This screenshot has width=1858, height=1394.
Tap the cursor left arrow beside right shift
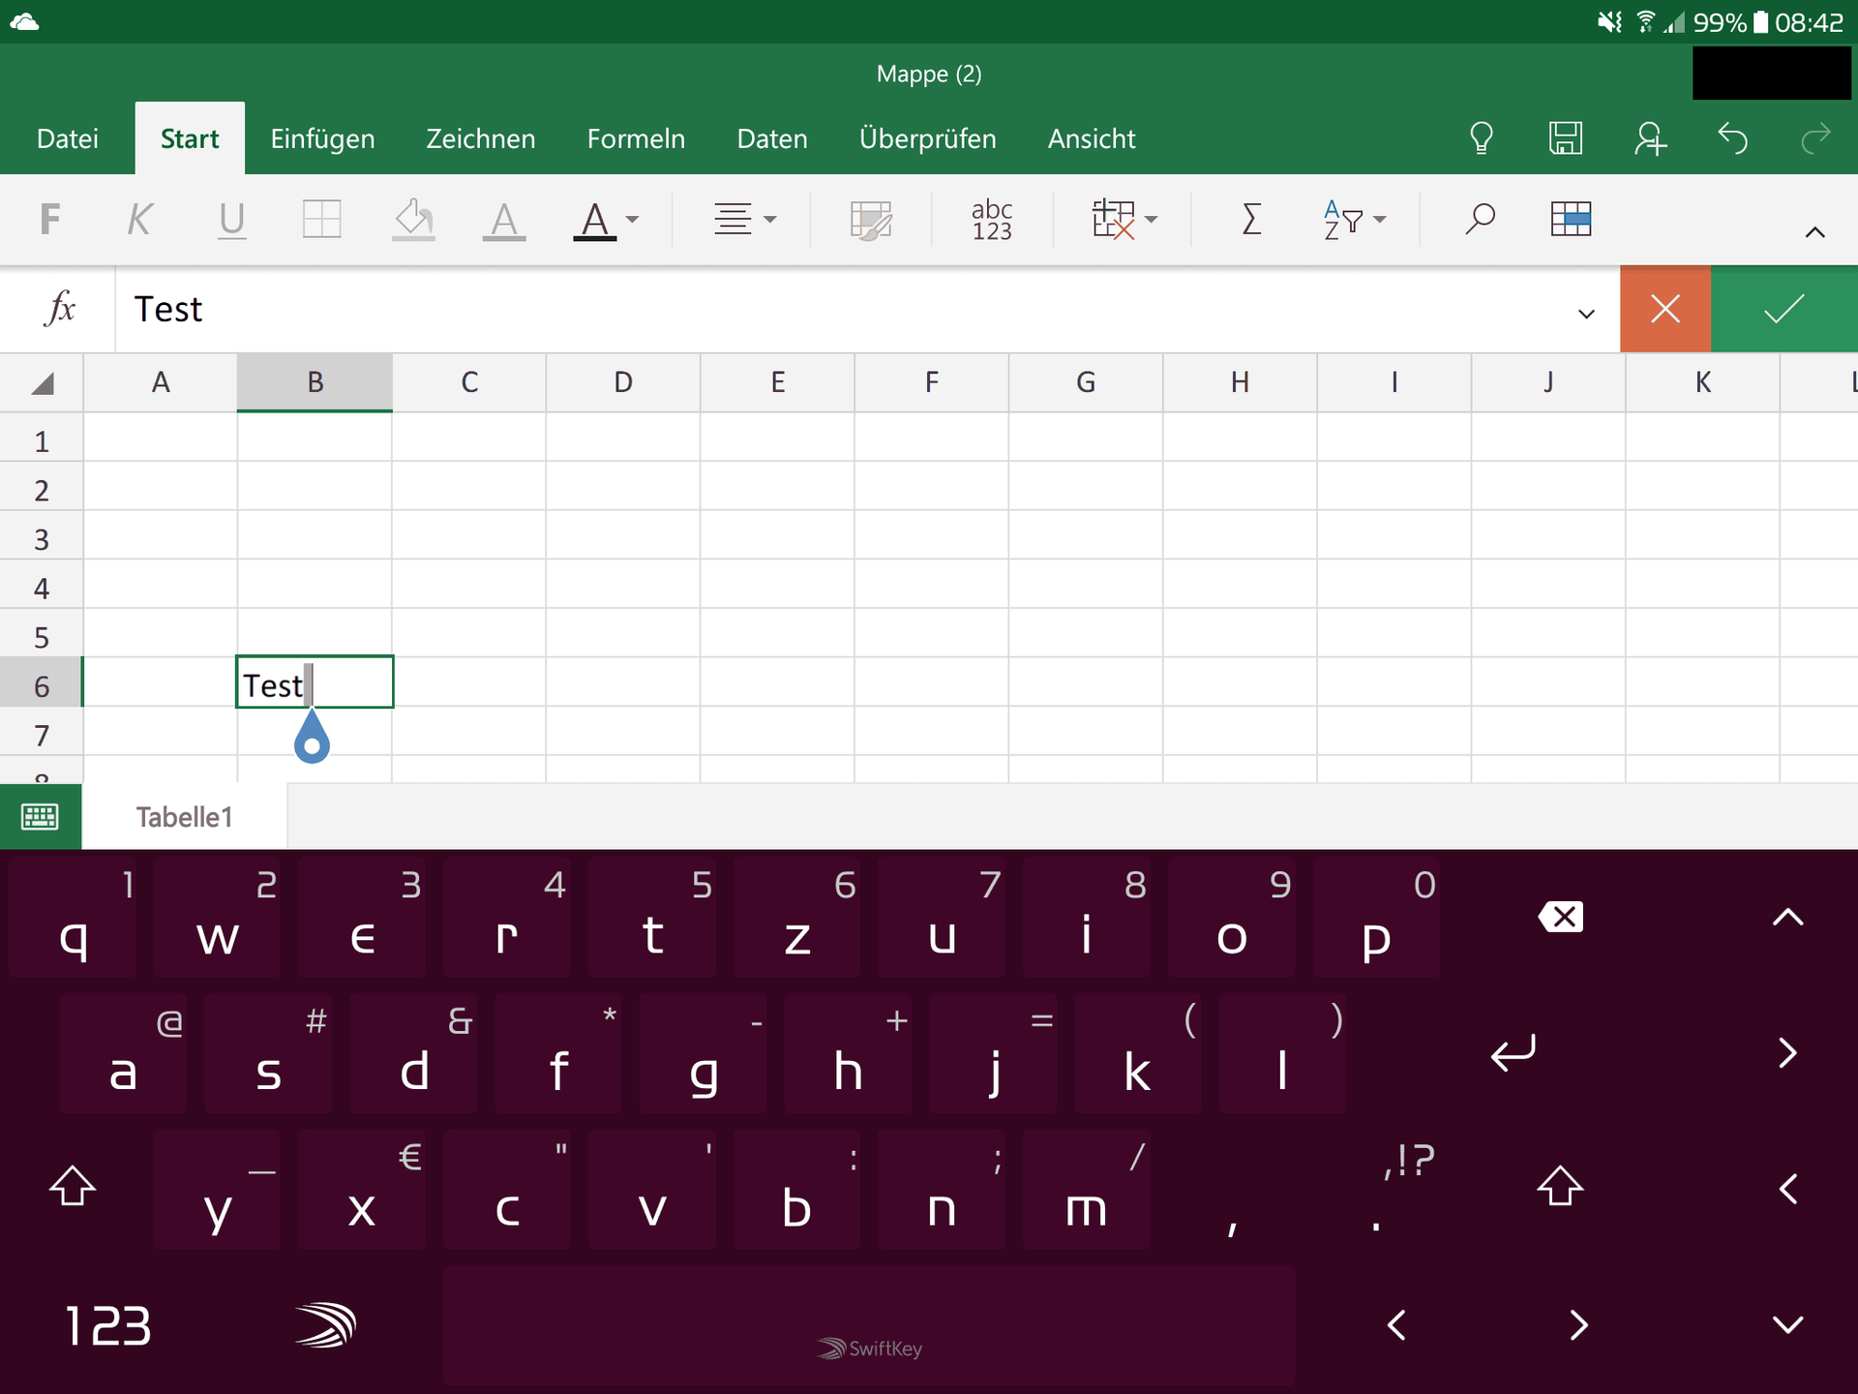1787,1188
